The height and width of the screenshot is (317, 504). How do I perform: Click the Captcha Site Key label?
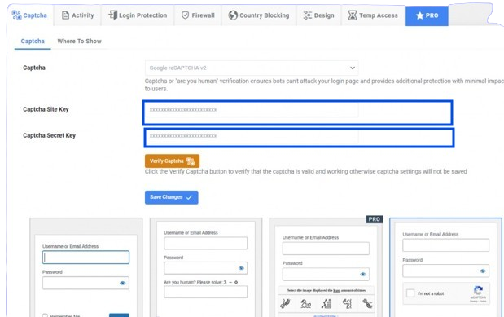click(x=46, y=109)
